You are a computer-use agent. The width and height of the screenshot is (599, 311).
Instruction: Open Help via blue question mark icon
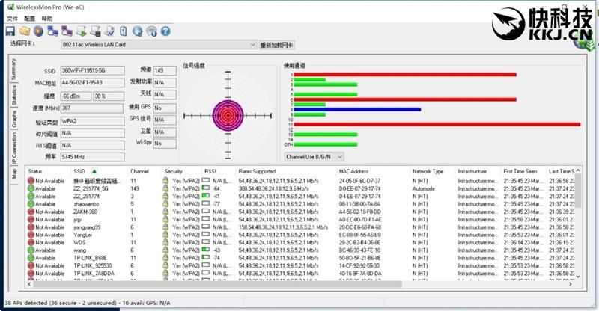165,31
